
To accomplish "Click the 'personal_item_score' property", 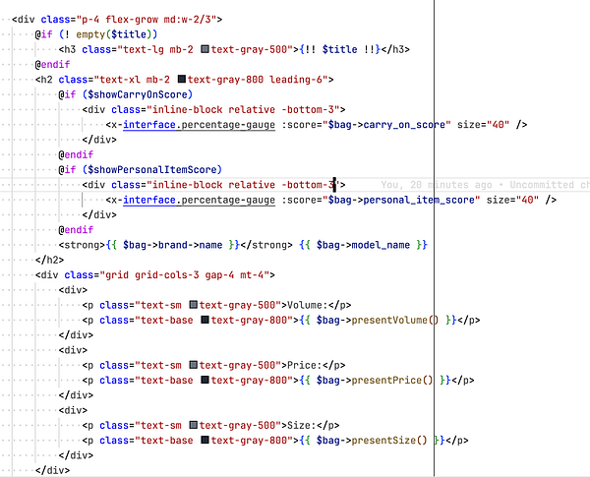I will pyautogui.click(x=419, y=200).
